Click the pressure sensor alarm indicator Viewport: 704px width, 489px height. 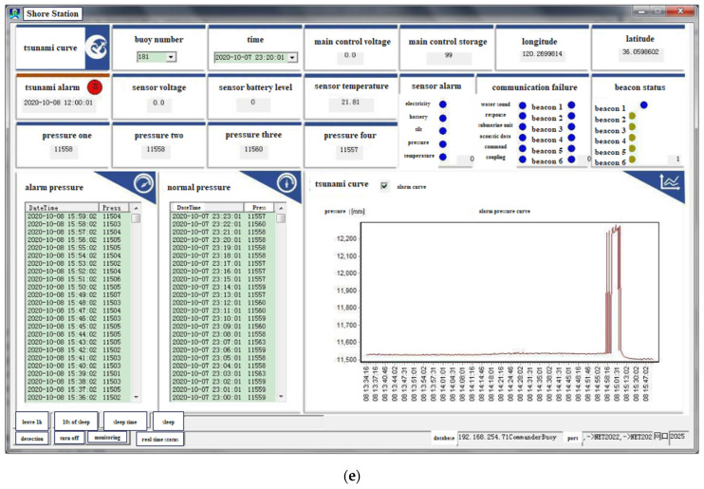pyautogui.click(x=443, y=142)
